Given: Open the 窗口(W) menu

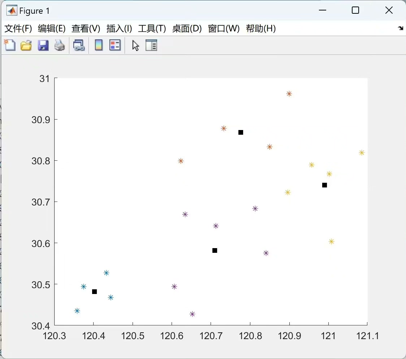Looking at the screenshot, I should point(224,29).
